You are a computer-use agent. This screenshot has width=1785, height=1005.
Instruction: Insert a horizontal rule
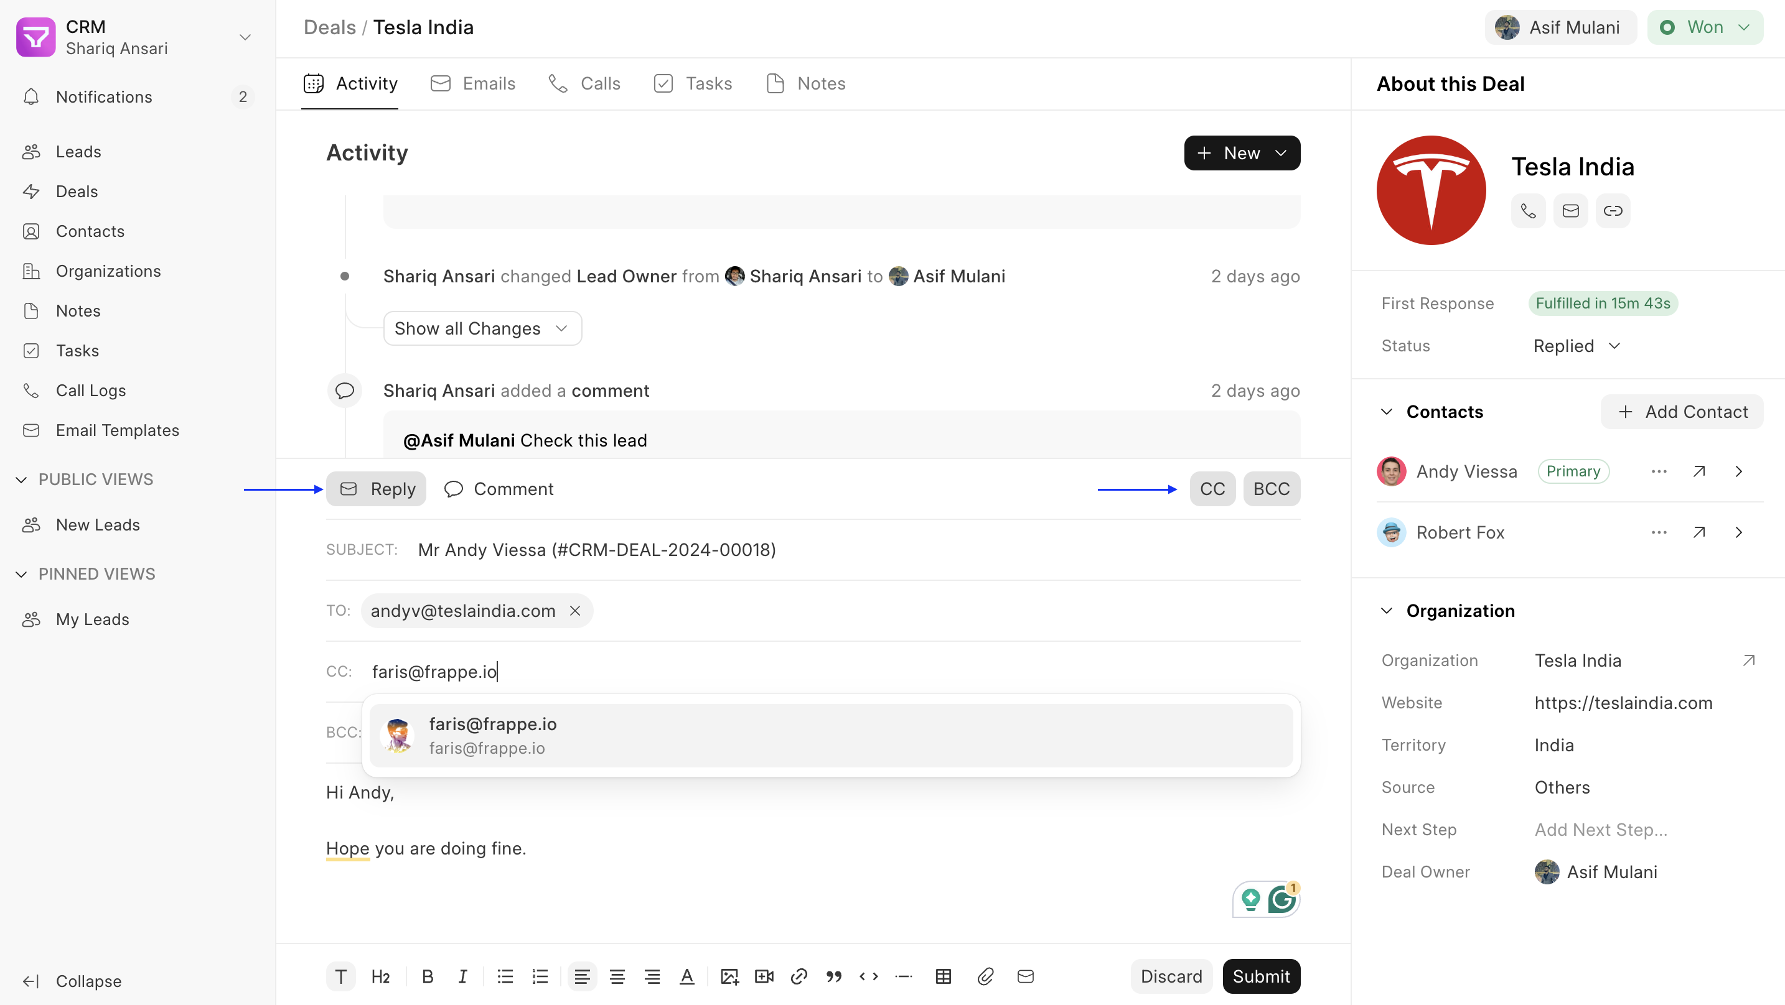point(904,976)
